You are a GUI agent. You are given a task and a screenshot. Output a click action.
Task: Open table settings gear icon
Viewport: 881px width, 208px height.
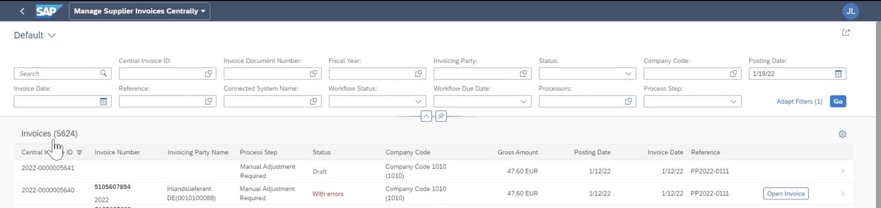pyautogui.click(x=842, y=134)
